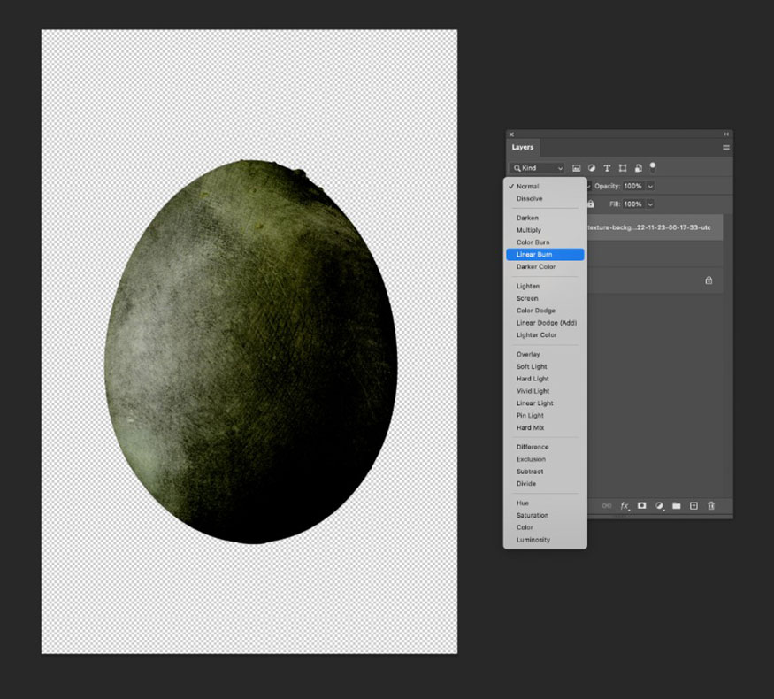The image size is (774, 699).
Task: Open the Layers panel options menu
Action: [x=725, y=147]
